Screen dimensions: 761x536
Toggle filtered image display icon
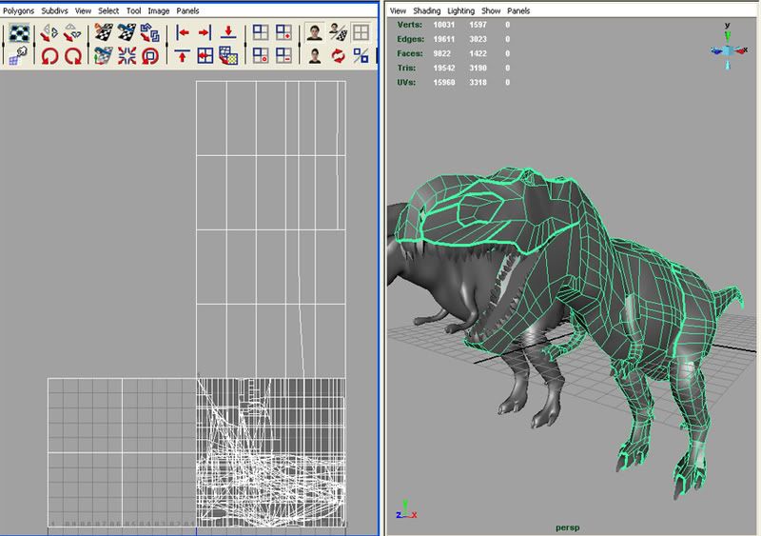[x=315, y=56]
